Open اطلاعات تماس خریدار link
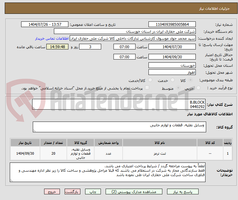 [x=52, y=38]
